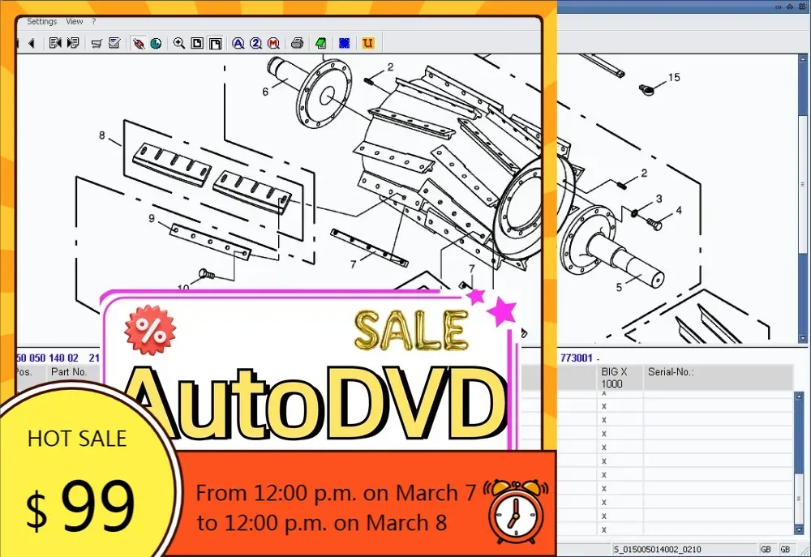Click the red M magnifier icon
Viewport: 811px width, 557px height.
(x=273, y=44)
